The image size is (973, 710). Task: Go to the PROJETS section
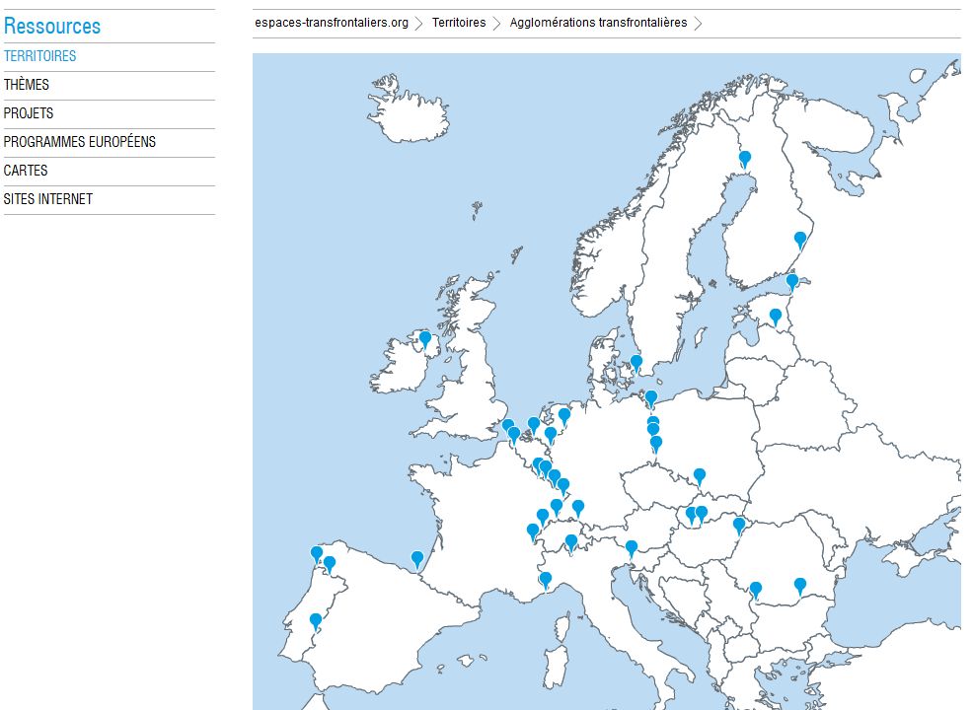(x=29, y=112)
